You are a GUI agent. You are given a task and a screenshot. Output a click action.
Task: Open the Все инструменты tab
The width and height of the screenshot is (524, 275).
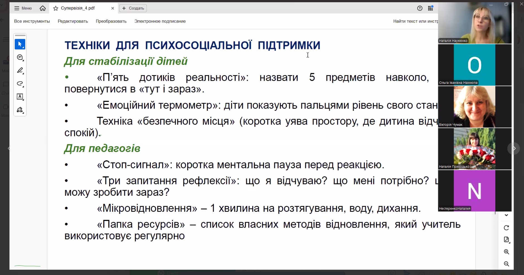click(32, 21)
